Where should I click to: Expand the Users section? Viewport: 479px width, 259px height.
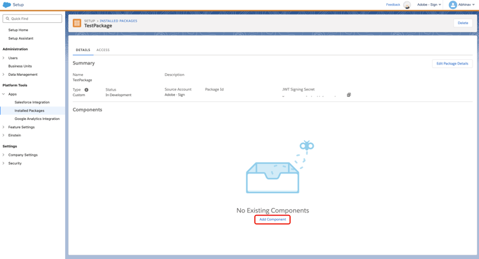(x=3, y=58)
